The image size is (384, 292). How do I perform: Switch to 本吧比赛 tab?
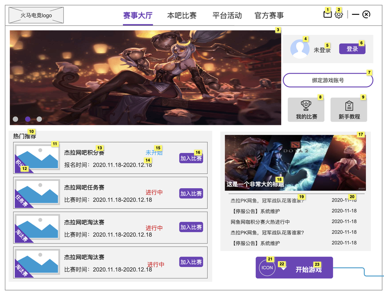click(x=182, y=15)
